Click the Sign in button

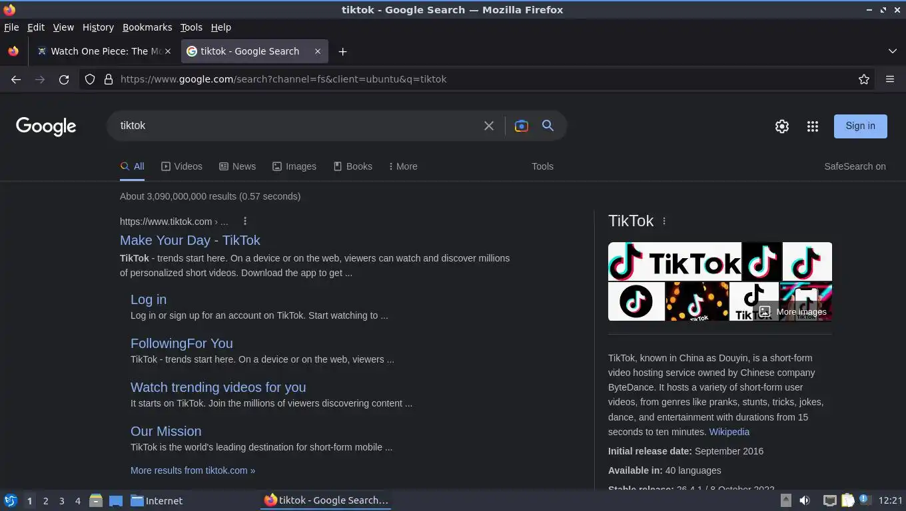click(860, 126)
